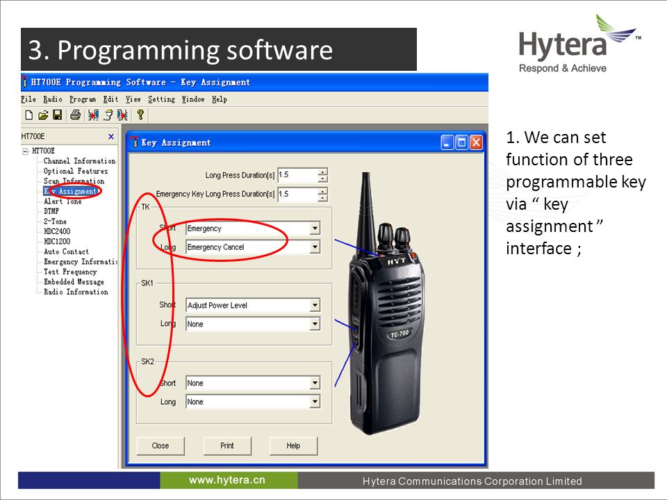This screenshot has height=500, width=667.
Task: Increase Long Press Duration with up arrow
Action: (x=323, y=172)
